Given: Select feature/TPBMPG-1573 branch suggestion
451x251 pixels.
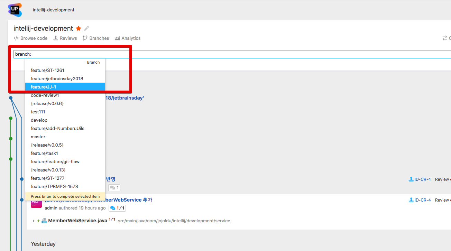Looking at the screenshot, I should tap(65, 186).
